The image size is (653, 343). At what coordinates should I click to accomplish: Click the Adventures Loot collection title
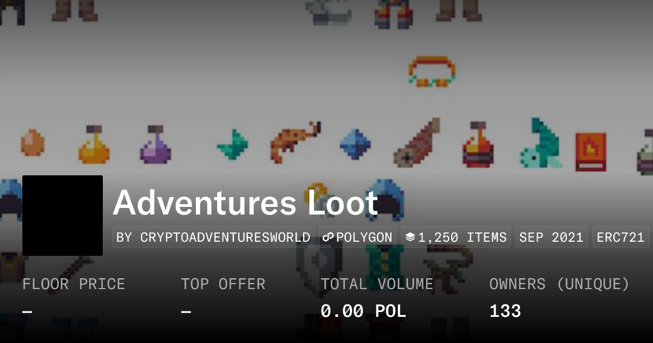click(x=245, y=203)
